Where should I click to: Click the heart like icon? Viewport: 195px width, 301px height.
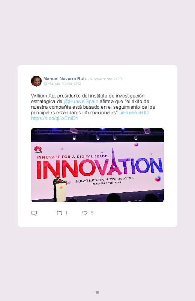tap(85, 213)
